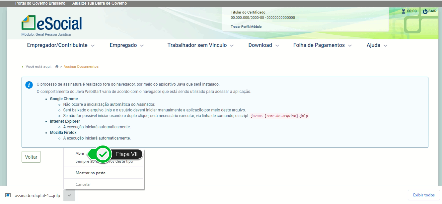
Task: Click the Exibir todos button
Action: (423, 195)
